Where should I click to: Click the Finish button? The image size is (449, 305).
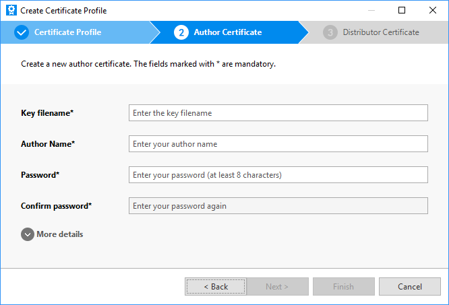point(343,287)
